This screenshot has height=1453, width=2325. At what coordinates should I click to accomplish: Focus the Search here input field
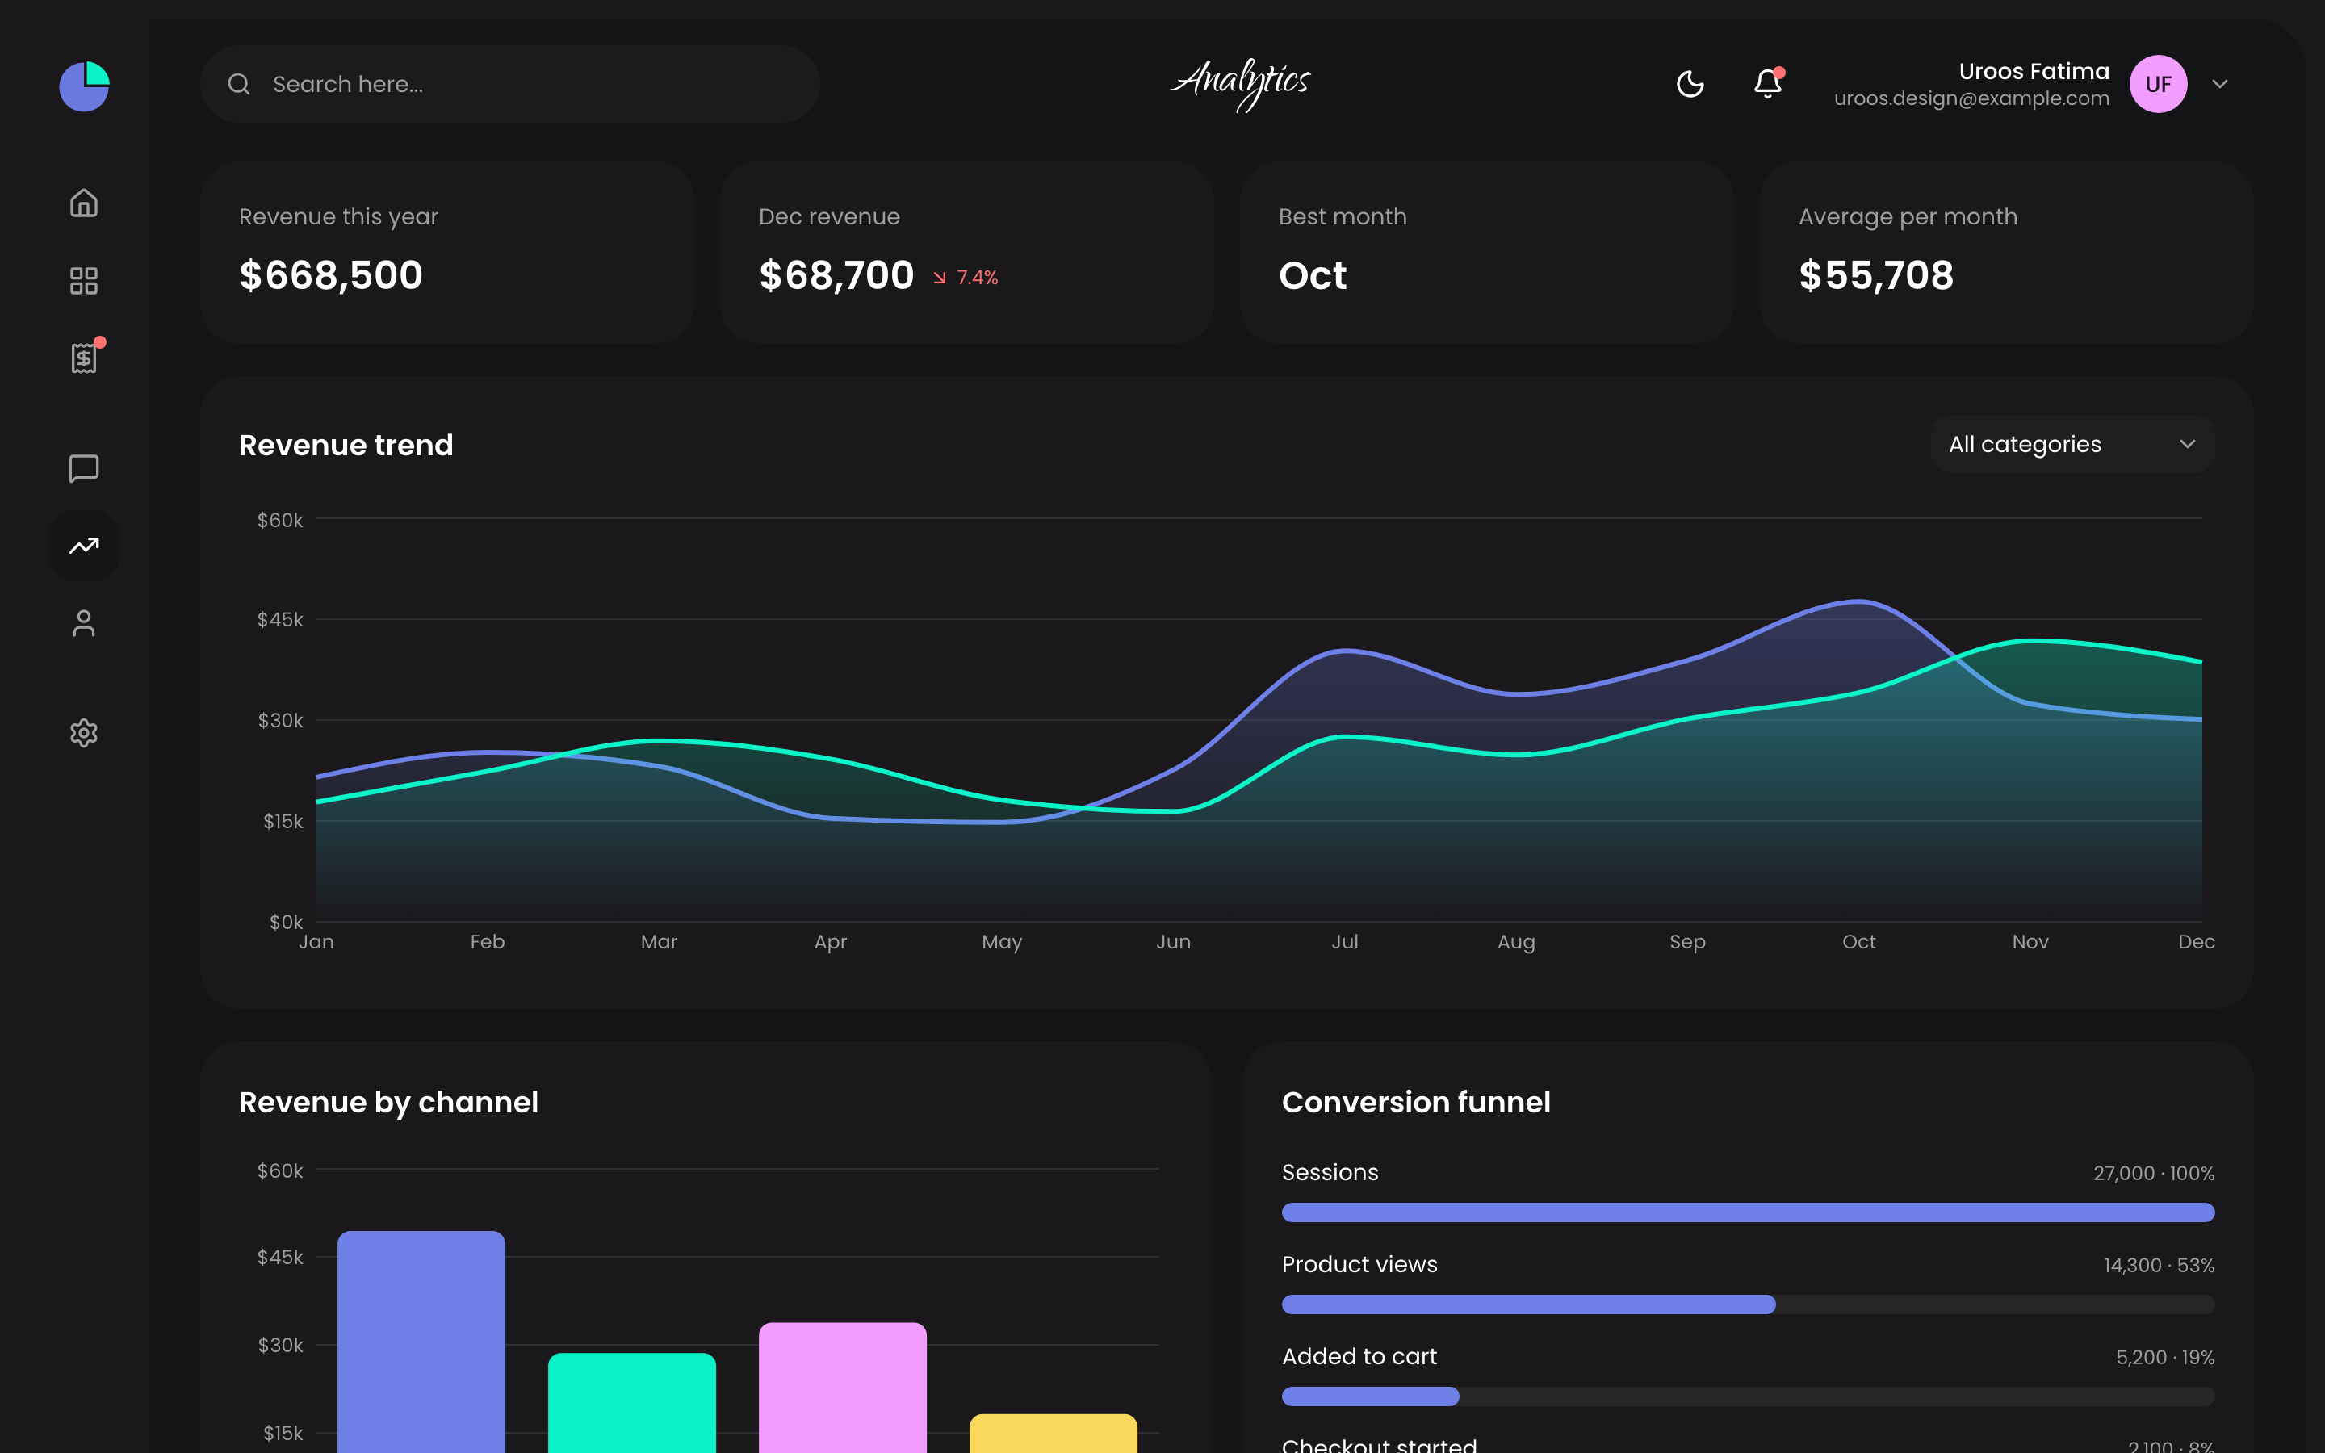click(x=510, y=85)
